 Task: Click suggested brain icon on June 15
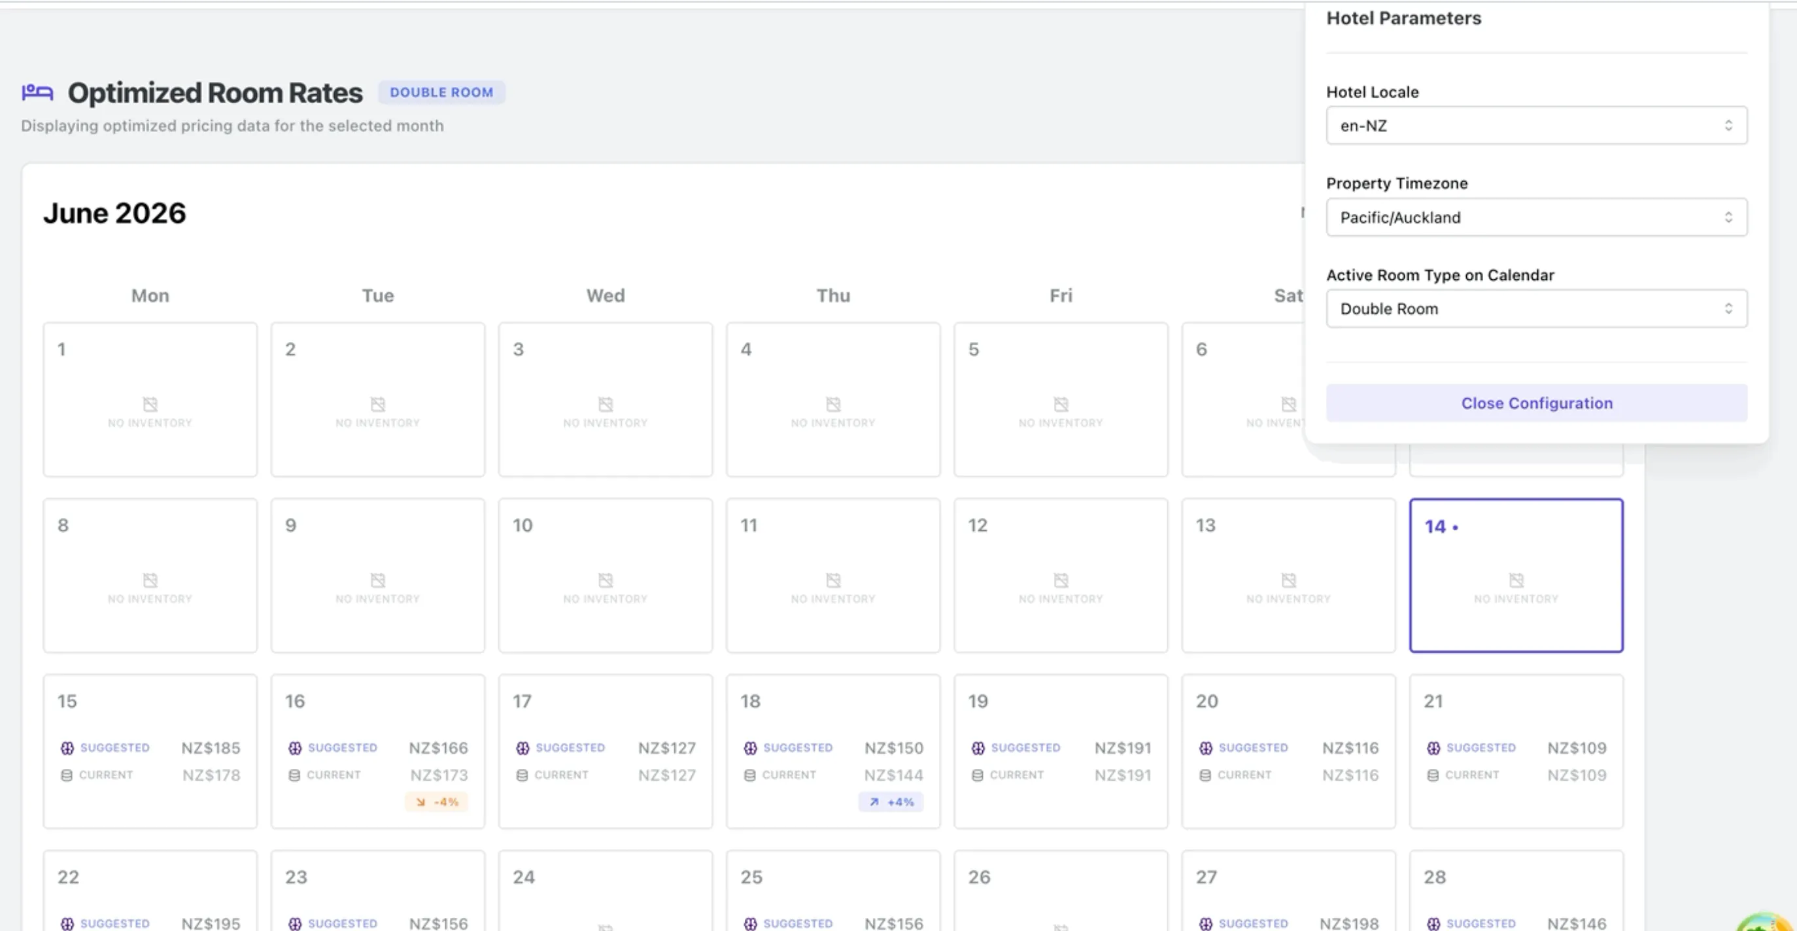coord(67,749)
